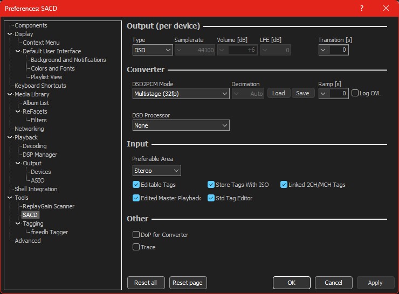Screen dimensions: 399x294
Task: Open the DSD2PCM Mode dropdown
Action: click(x=181, y=93)
